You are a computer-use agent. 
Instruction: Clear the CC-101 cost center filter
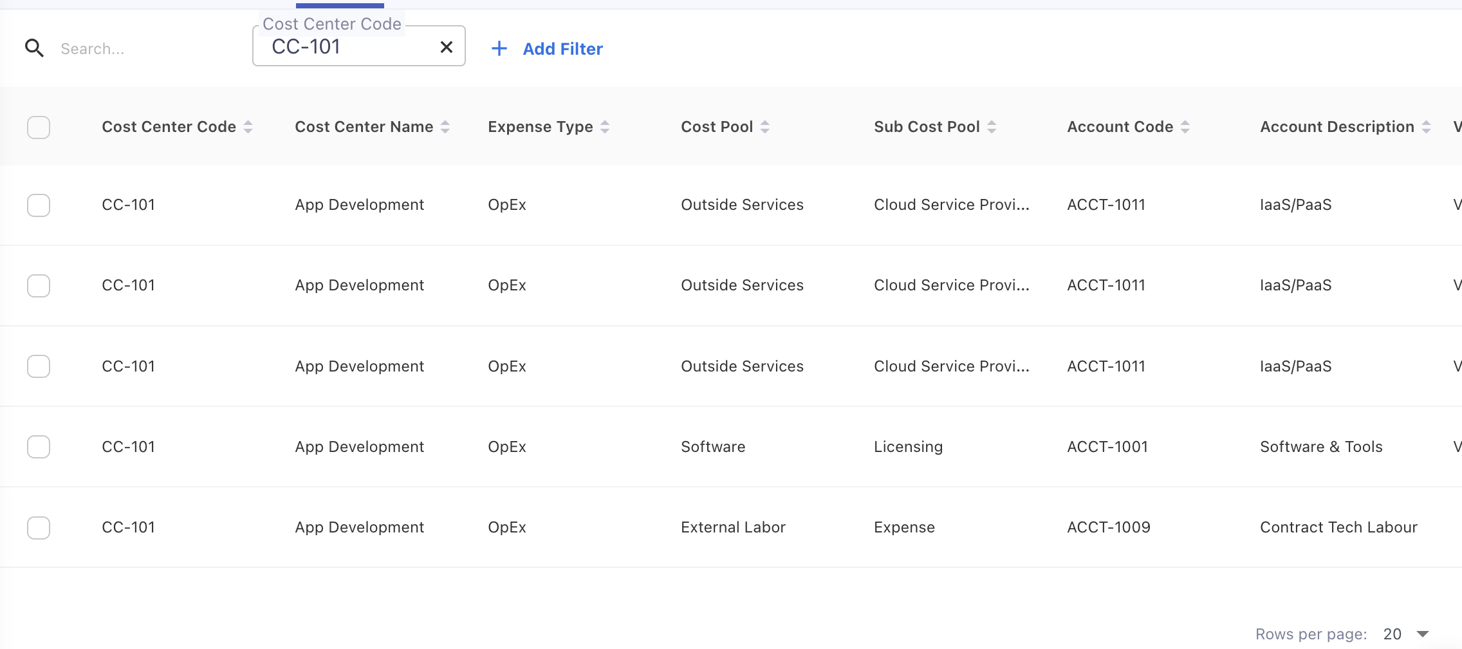(x=446, y=47)
